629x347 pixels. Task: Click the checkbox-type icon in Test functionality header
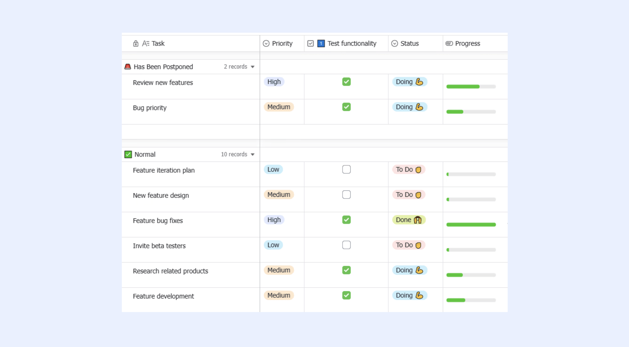pos(310,44)
